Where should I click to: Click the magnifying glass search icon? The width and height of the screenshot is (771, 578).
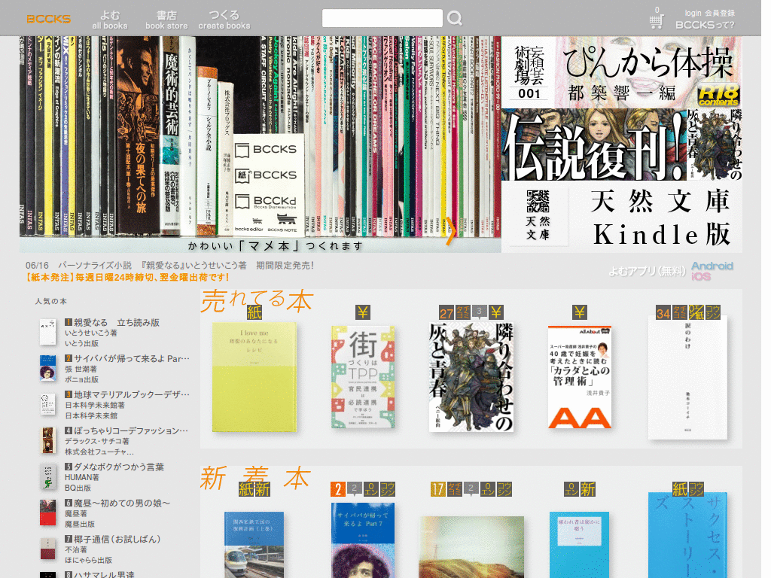pyautogui.click(x=455, y=18)
